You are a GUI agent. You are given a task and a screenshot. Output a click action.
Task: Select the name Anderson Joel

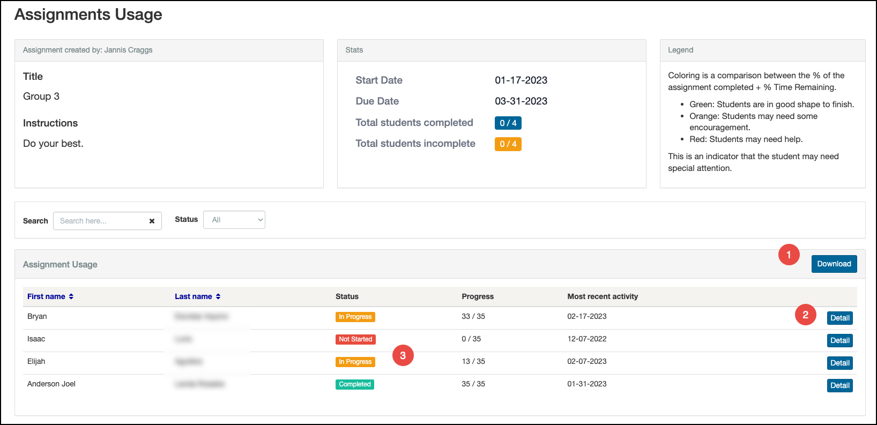click(x=51, y=384)
